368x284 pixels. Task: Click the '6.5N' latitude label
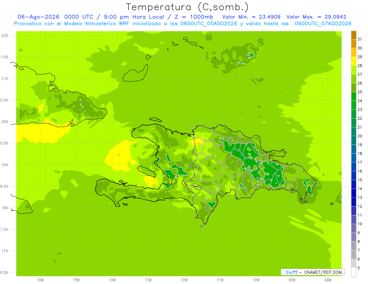click(x=4, y=273)
